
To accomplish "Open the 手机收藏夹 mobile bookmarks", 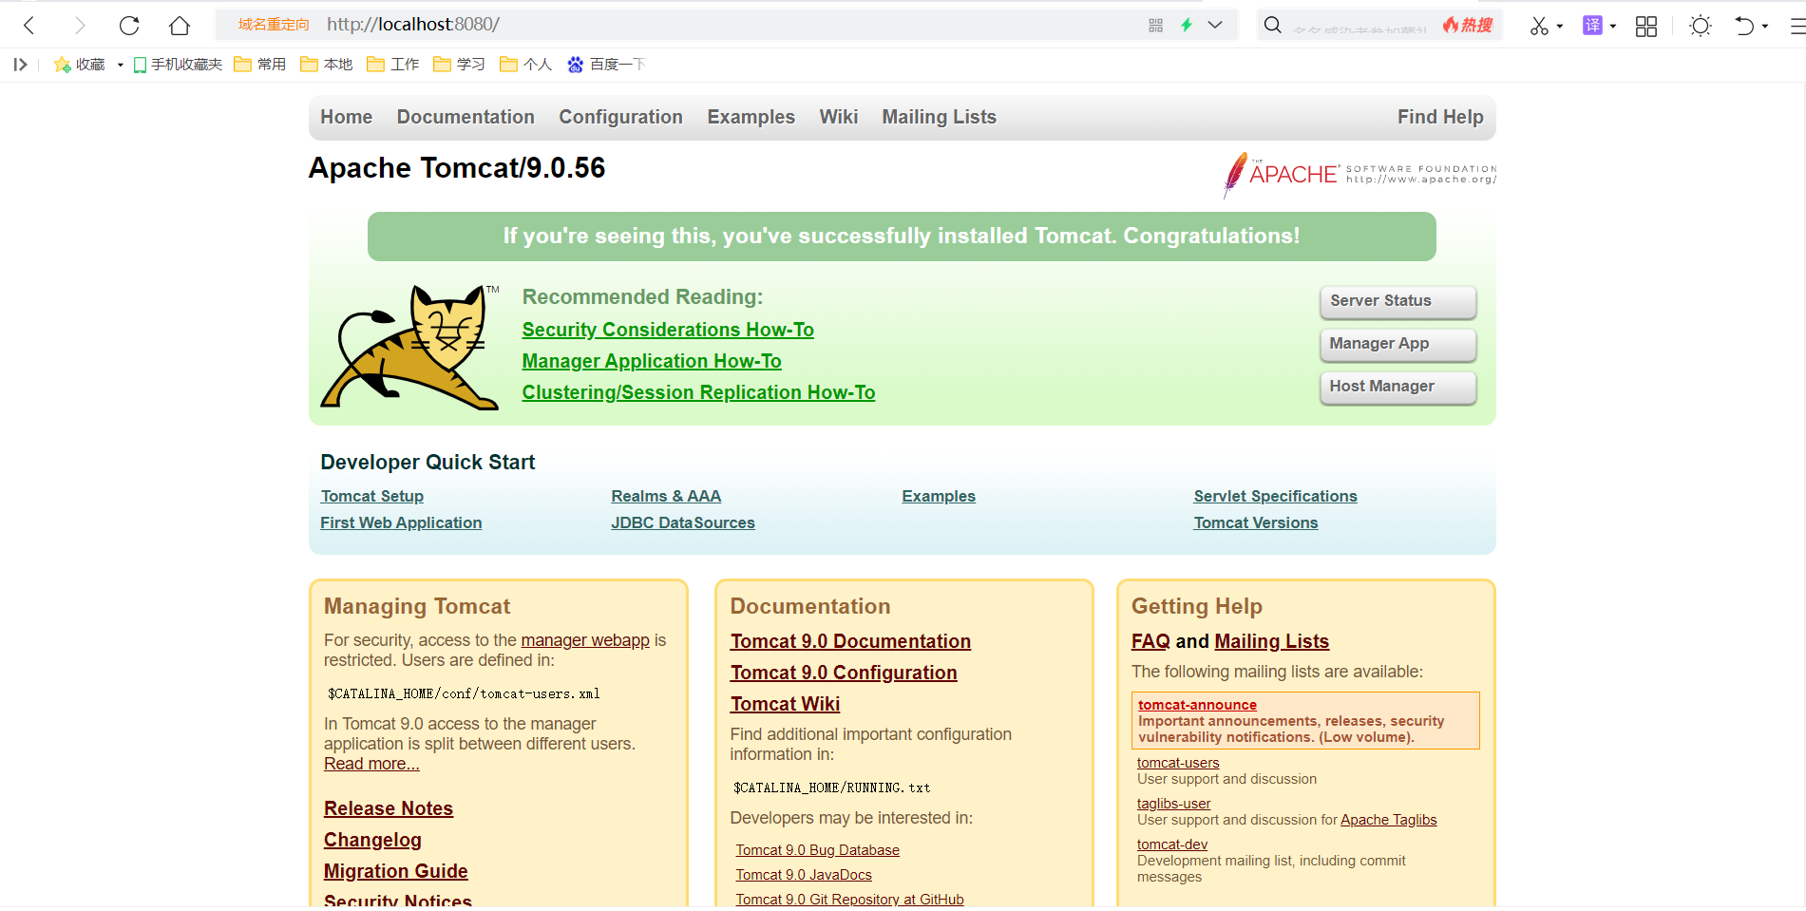I will (x=178, y=65).
